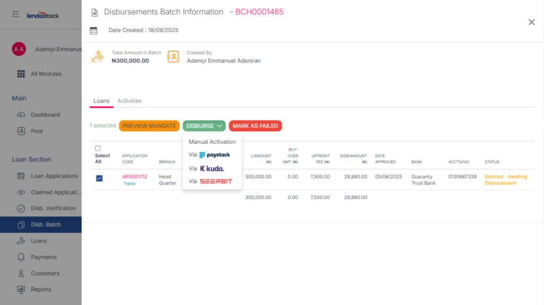Click the Customers person icon
This screenshot has height=305, width=544.
[x=21, y=274]
